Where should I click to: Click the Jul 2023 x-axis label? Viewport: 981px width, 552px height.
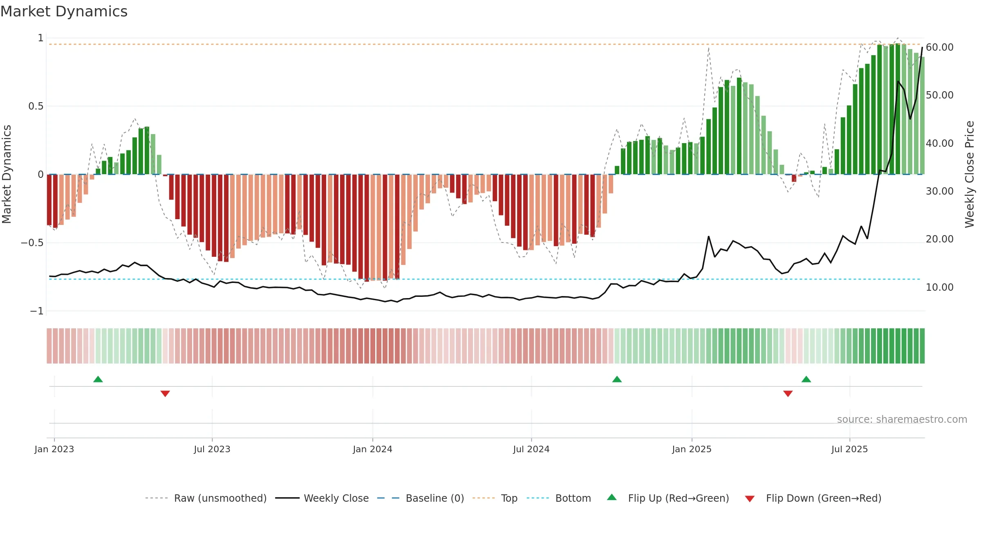tap(212, 449)
